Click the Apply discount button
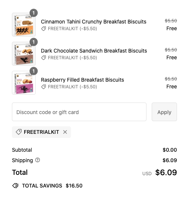190x208 pixels. pos(164,112)
